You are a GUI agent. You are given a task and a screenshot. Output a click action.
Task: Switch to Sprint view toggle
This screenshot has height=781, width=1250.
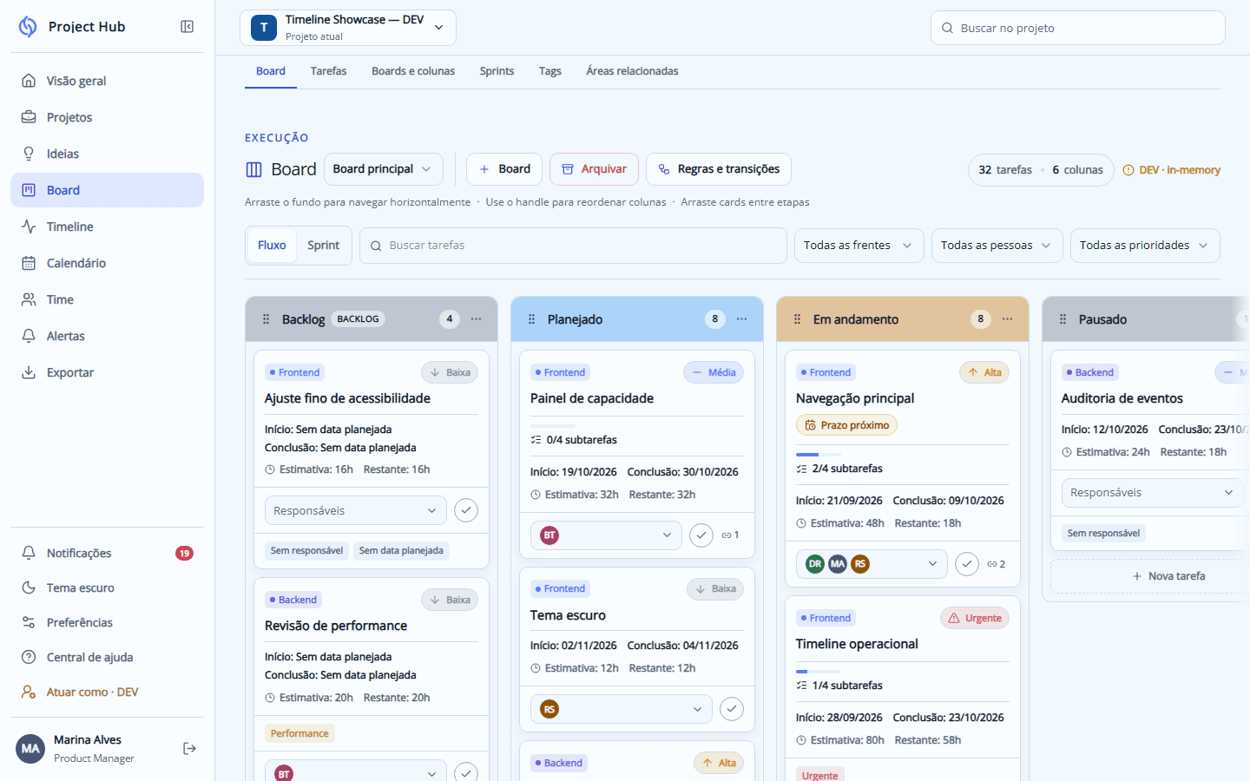(x=323, y=246)
